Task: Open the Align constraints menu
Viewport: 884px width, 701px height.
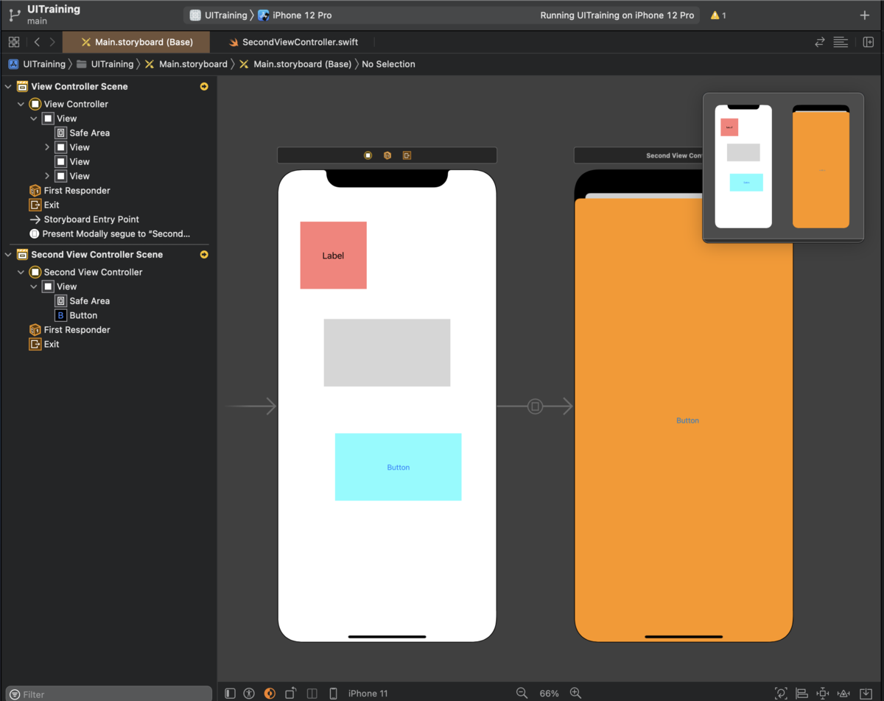Action: click(802, 693)
